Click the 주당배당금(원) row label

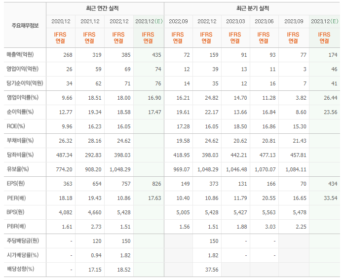[23, 240]
